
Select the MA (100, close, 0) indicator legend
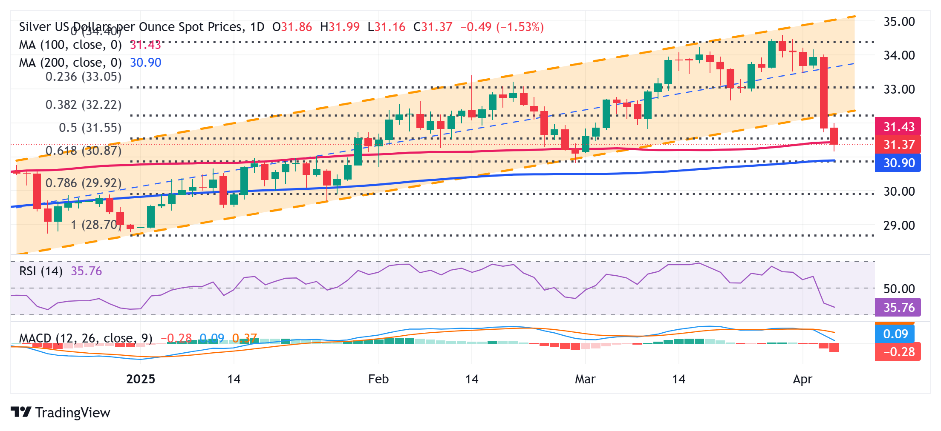point(70,45)
